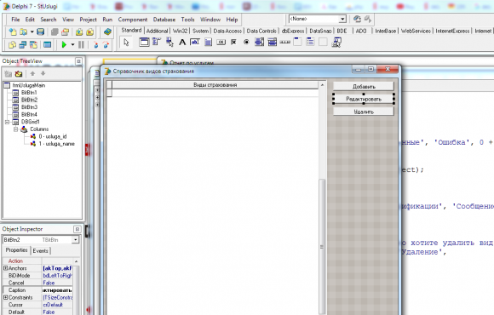
Task: Select the RadioButton component in palette
Action: click(x=246, y=42)
